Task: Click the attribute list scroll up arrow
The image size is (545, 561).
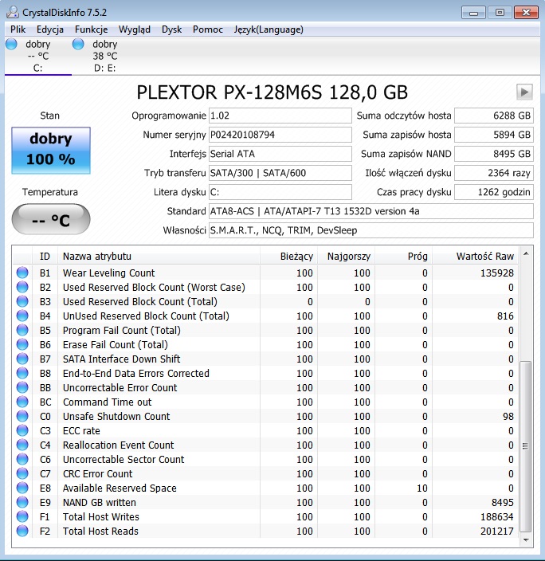Action: pyautogui.click(x=526, y=253)
